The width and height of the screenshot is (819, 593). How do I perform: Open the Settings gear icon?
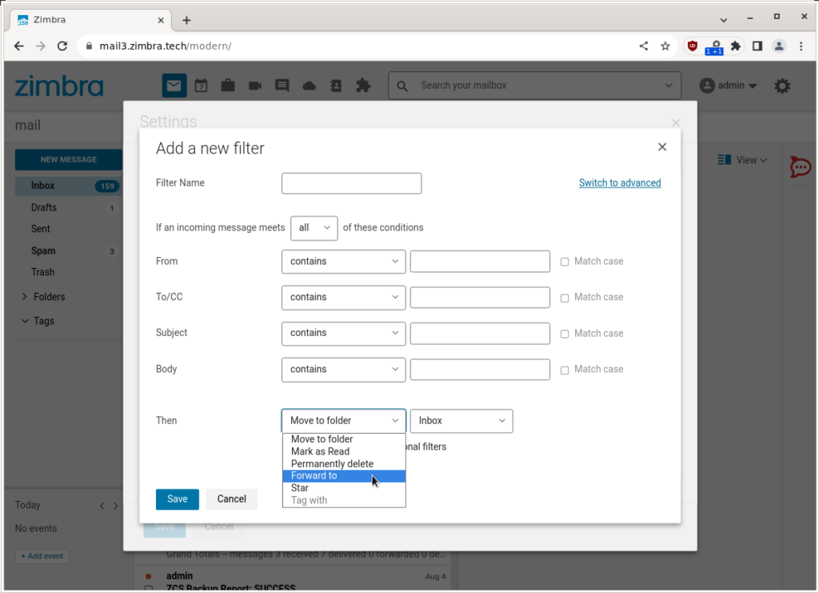(x=781, y=86)
